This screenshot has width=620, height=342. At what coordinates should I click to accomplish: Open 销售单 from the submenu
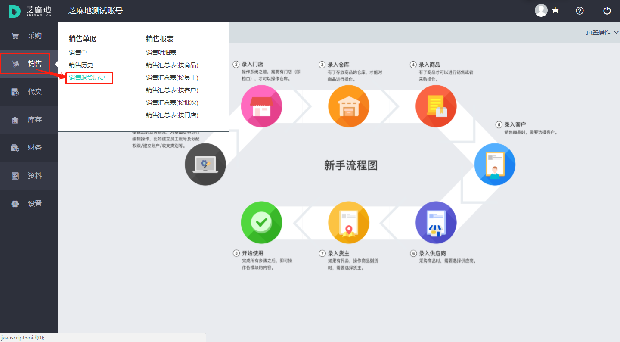tap(78, 53)
